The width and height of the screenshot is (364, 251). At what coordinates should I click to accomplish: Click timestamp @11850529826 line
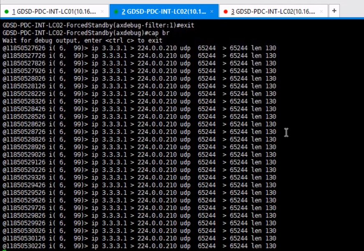coord(139,216)
